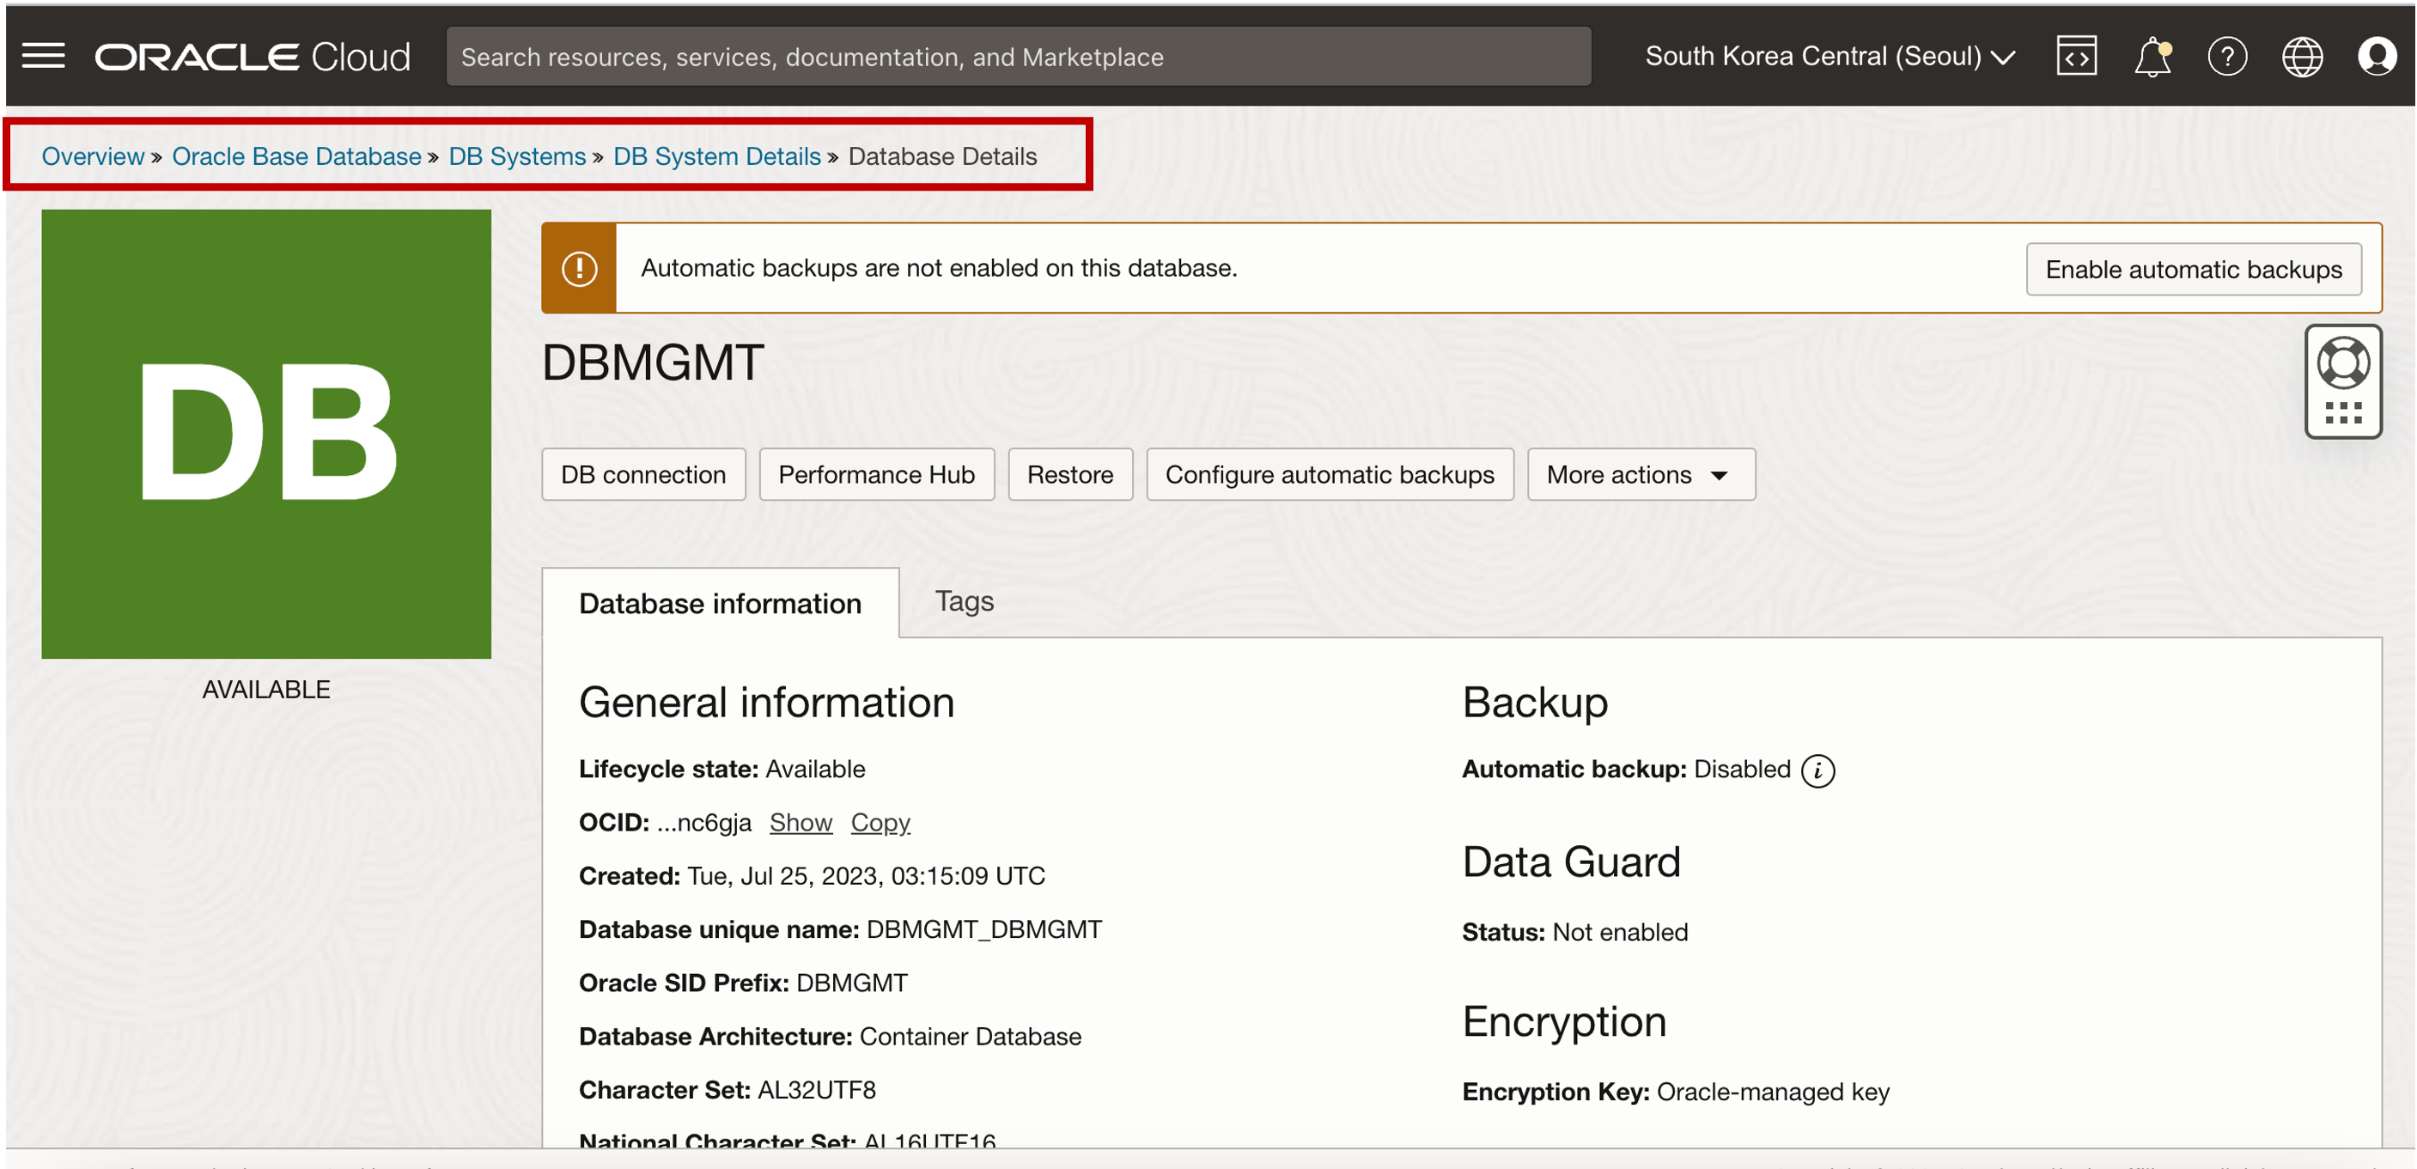Click the AVAILABLE status label
Screen dimensions: 2417x1169
click(x=265, y=690)
